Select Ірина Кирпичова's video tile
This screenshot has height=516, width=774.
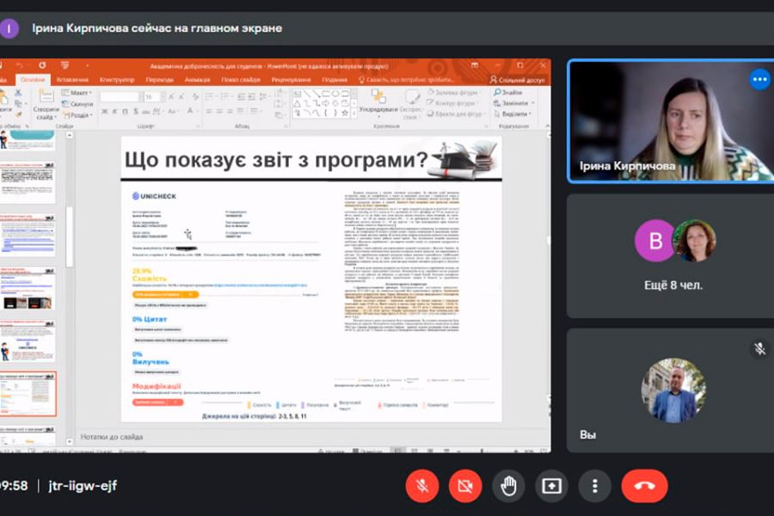point(672,121)
